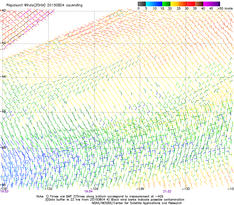Click the '-129' longitude label
This screenshot has width=234, height=205.
[x=94, y=189]
